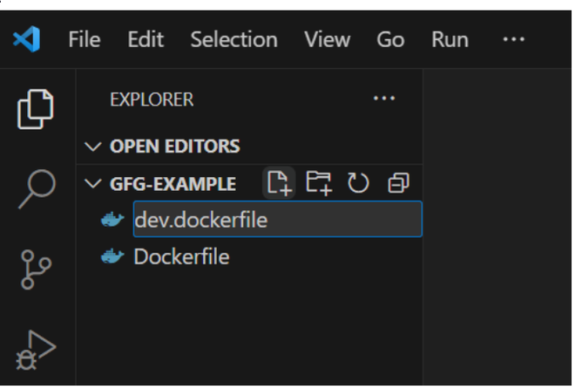The height and width of the screenshot is (389, 575).
Task: Click the dev.dockerfile name input box
Action: [277, 220]
